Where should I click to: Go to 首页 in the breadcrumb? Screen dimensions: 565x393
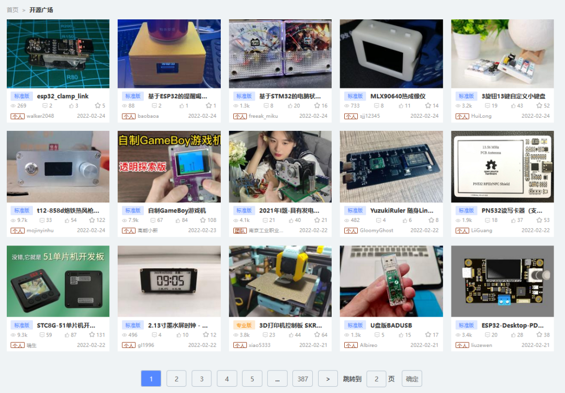13,10
